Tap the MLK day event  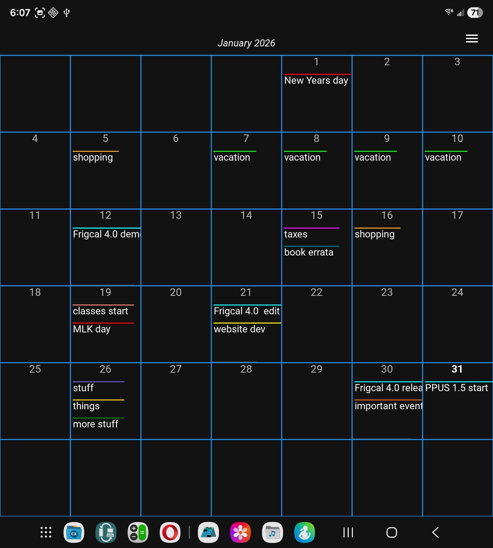coord(91,329)
